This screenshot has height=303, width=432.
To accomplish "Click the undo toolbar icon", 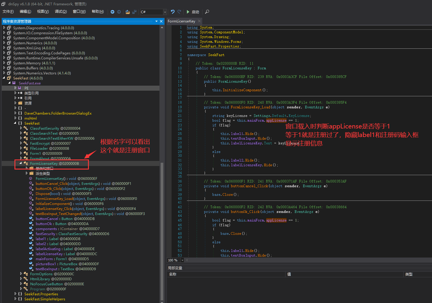I will [173, 12].
